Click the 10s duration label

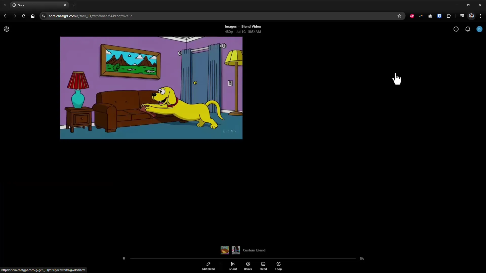[362, 258]
